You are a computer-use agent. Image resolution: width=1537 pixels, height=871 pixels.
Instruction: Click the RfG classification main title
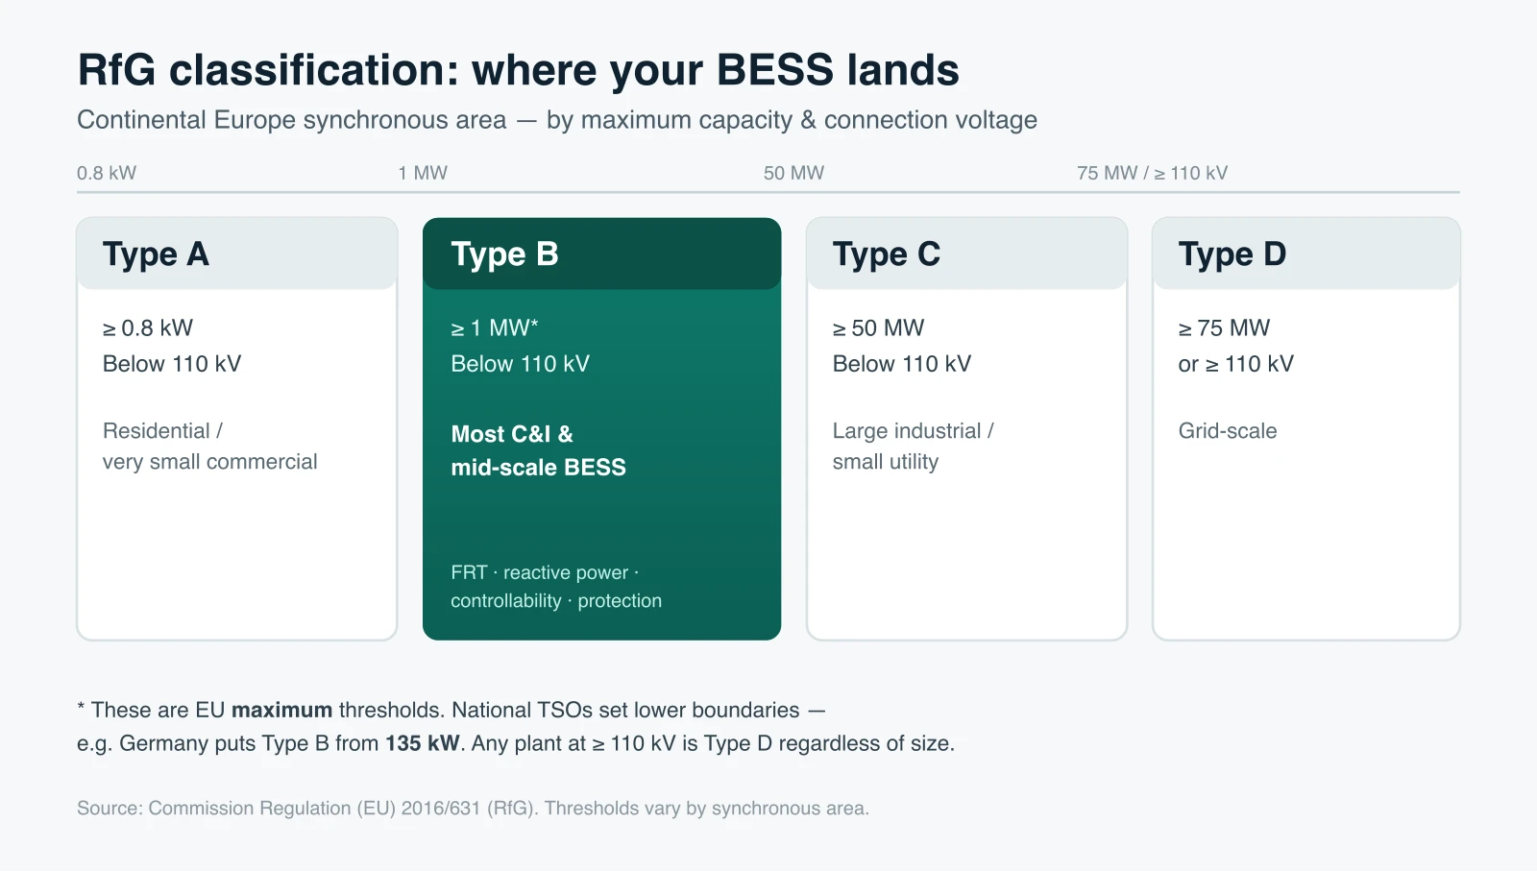click(x=518, y=70)
